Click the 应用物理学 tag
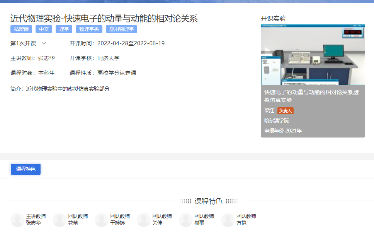Viewport: 374px width, 239px height. pos(121,29)
